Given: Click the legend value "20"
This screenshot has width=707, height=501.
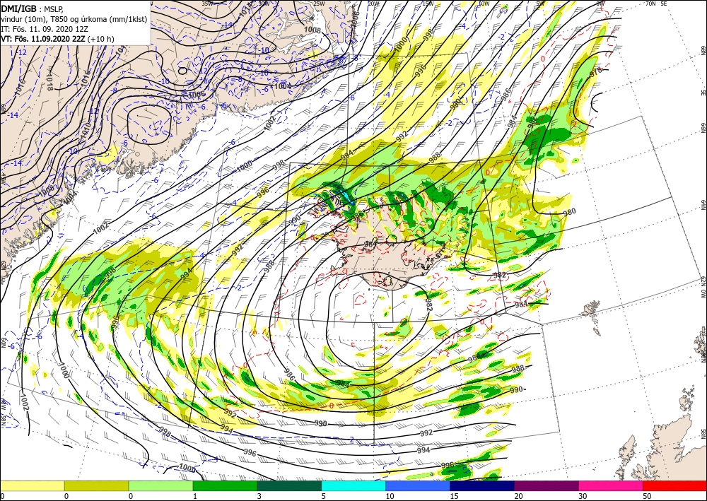Looking at the screenshot, I should [x=518, y=496].
